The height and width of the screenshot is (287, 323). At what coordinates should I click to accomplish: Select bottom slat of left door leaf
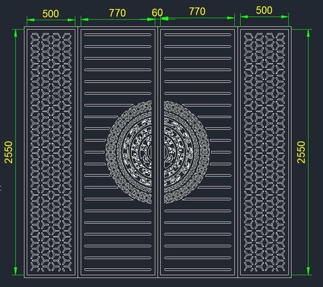click(x=118, y=269)
